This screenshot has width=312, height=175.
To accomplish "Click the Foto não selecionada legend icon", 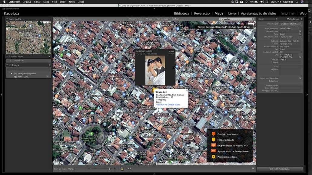I will (x=214, y=134).
